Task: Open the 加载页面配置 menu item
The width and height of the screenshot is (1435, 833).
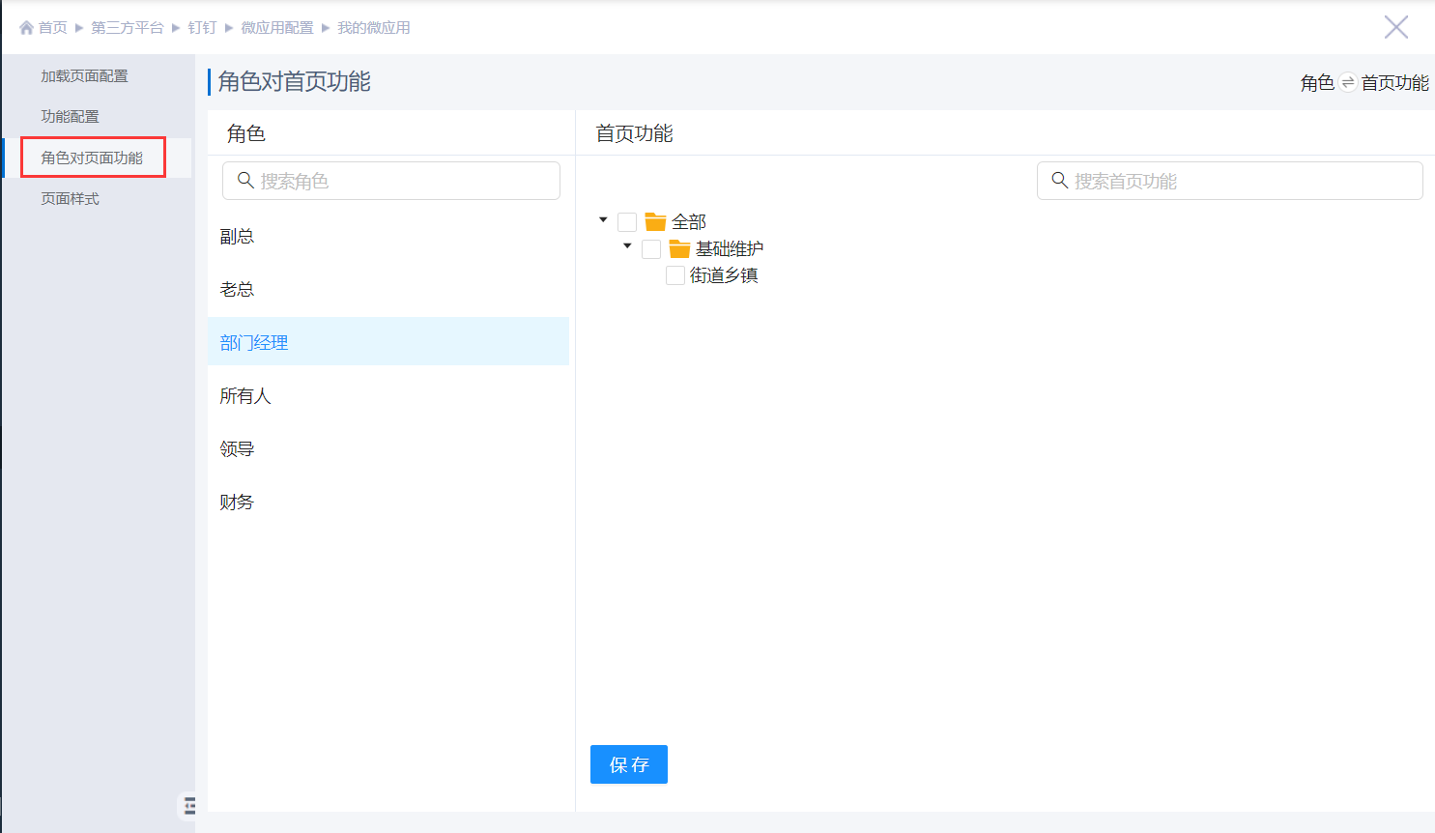Action: point(84,76)
